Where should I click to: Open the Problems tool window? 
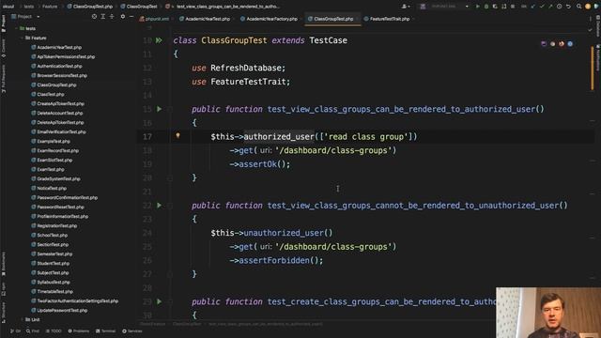79,331
